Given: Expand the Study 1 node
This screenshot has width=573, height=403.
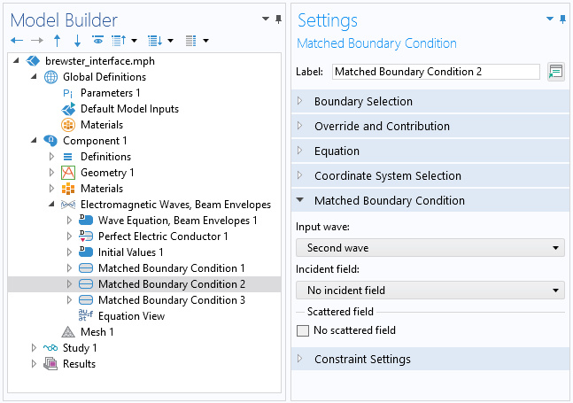Looking at the screenshot, I should tap(34, 348).
